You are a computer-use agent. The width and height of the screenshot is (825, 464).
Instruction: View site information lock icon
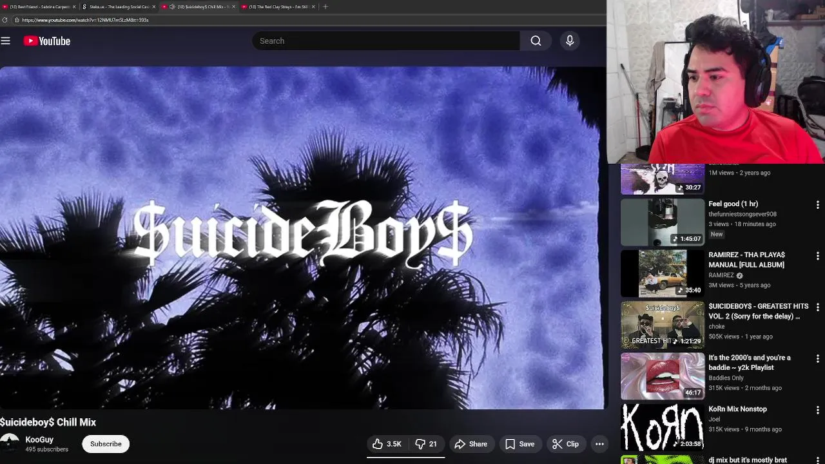[17, 20]
